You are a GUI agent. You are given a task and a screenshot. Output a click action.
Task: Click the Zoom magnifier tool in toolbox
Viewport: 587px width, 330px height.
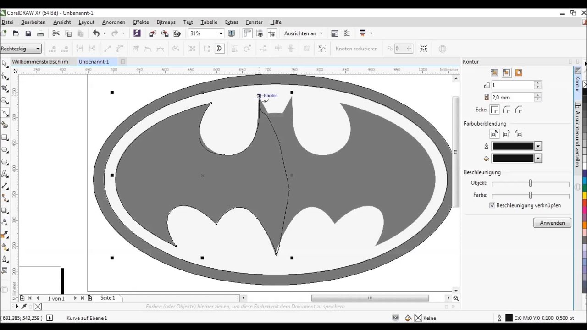(x=5, y=101)
